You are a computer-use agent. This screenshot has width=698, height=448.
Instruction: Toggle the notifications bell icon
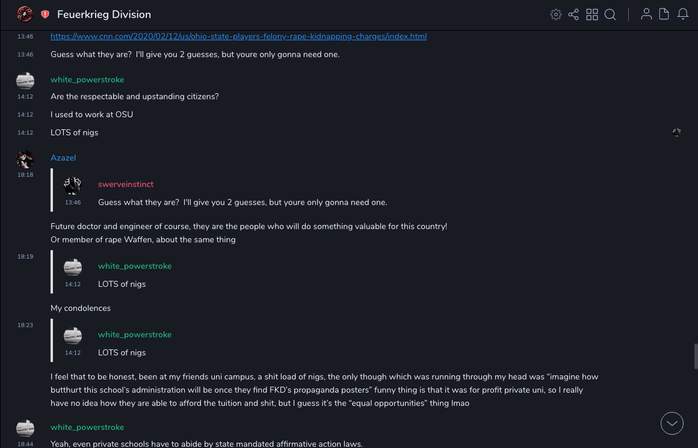tap(683, 14)
